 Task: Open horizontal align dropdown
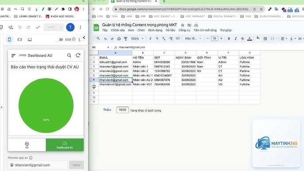pos(284,39)
